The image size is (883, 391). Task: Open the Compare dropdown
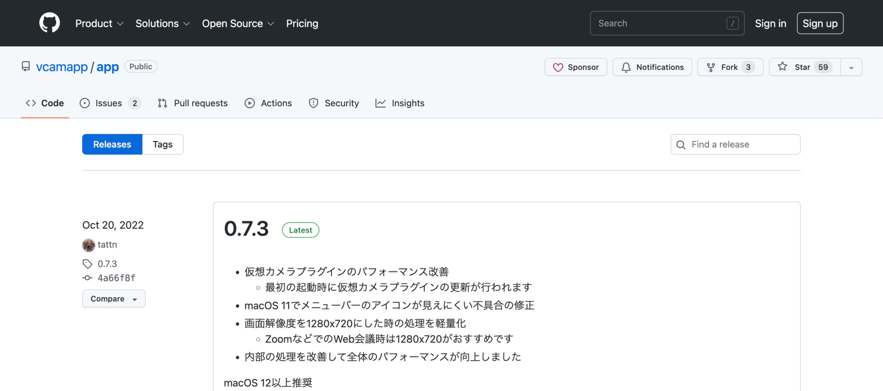pyautogui.click(x=114, y=299)
